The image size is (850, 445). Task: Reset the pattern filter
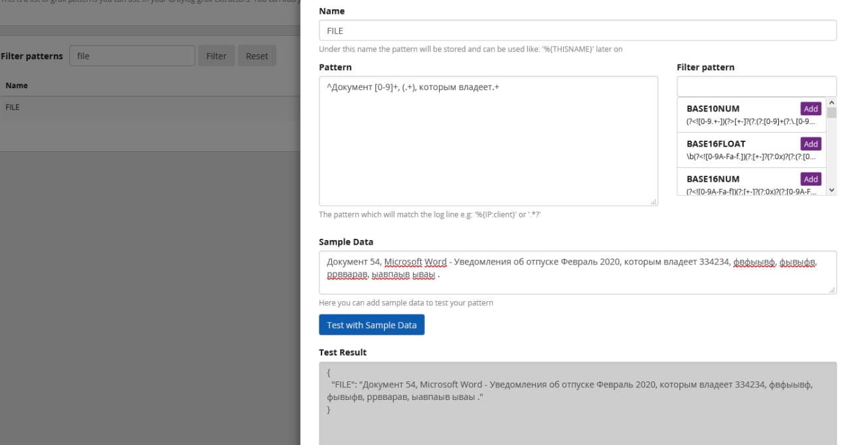(256, 56)
